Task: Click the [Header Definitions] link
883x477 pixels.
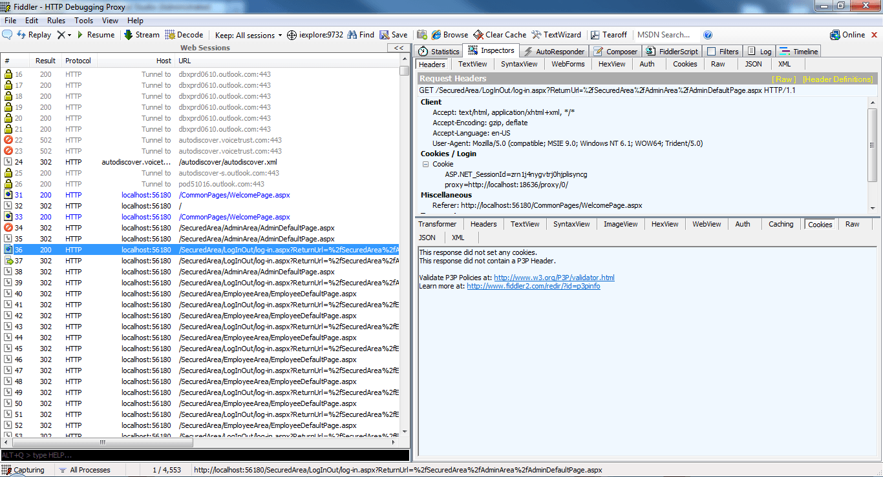Action: (838, 79)
